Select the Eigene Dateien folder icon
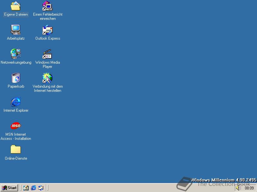257x192 pixels. click(16, 6)
